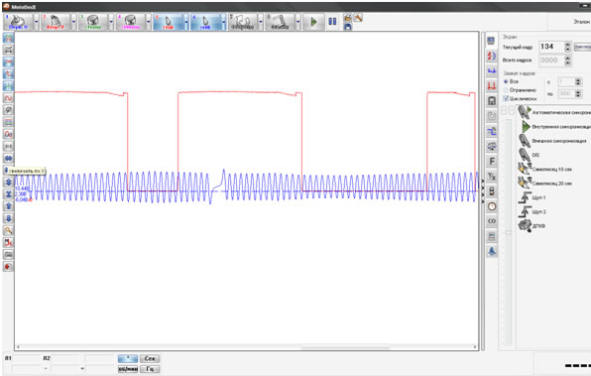Viewport: 591px width, 376px height.
Task: Start acquisition with the green play button
Action: [313, 22]
